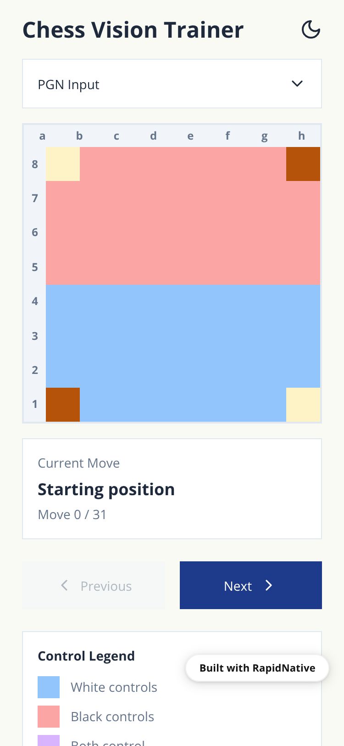Toggle dark mode with the moon icon
344x746 pixels.
pos(311,30)
